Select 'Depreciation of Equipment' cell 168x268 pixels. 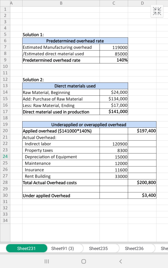coord(61,157)
